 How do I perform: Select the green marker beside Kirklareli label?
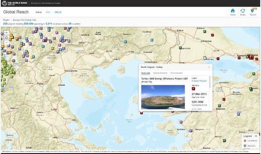click(x=204, y=31)
